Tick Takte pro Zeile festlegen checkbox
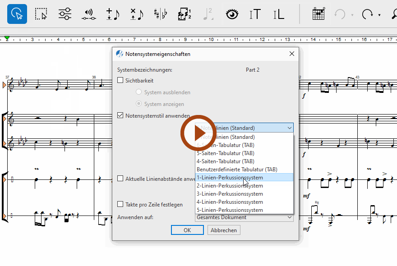This screenshot has height=266, width=397. click(x=120, y=204)
